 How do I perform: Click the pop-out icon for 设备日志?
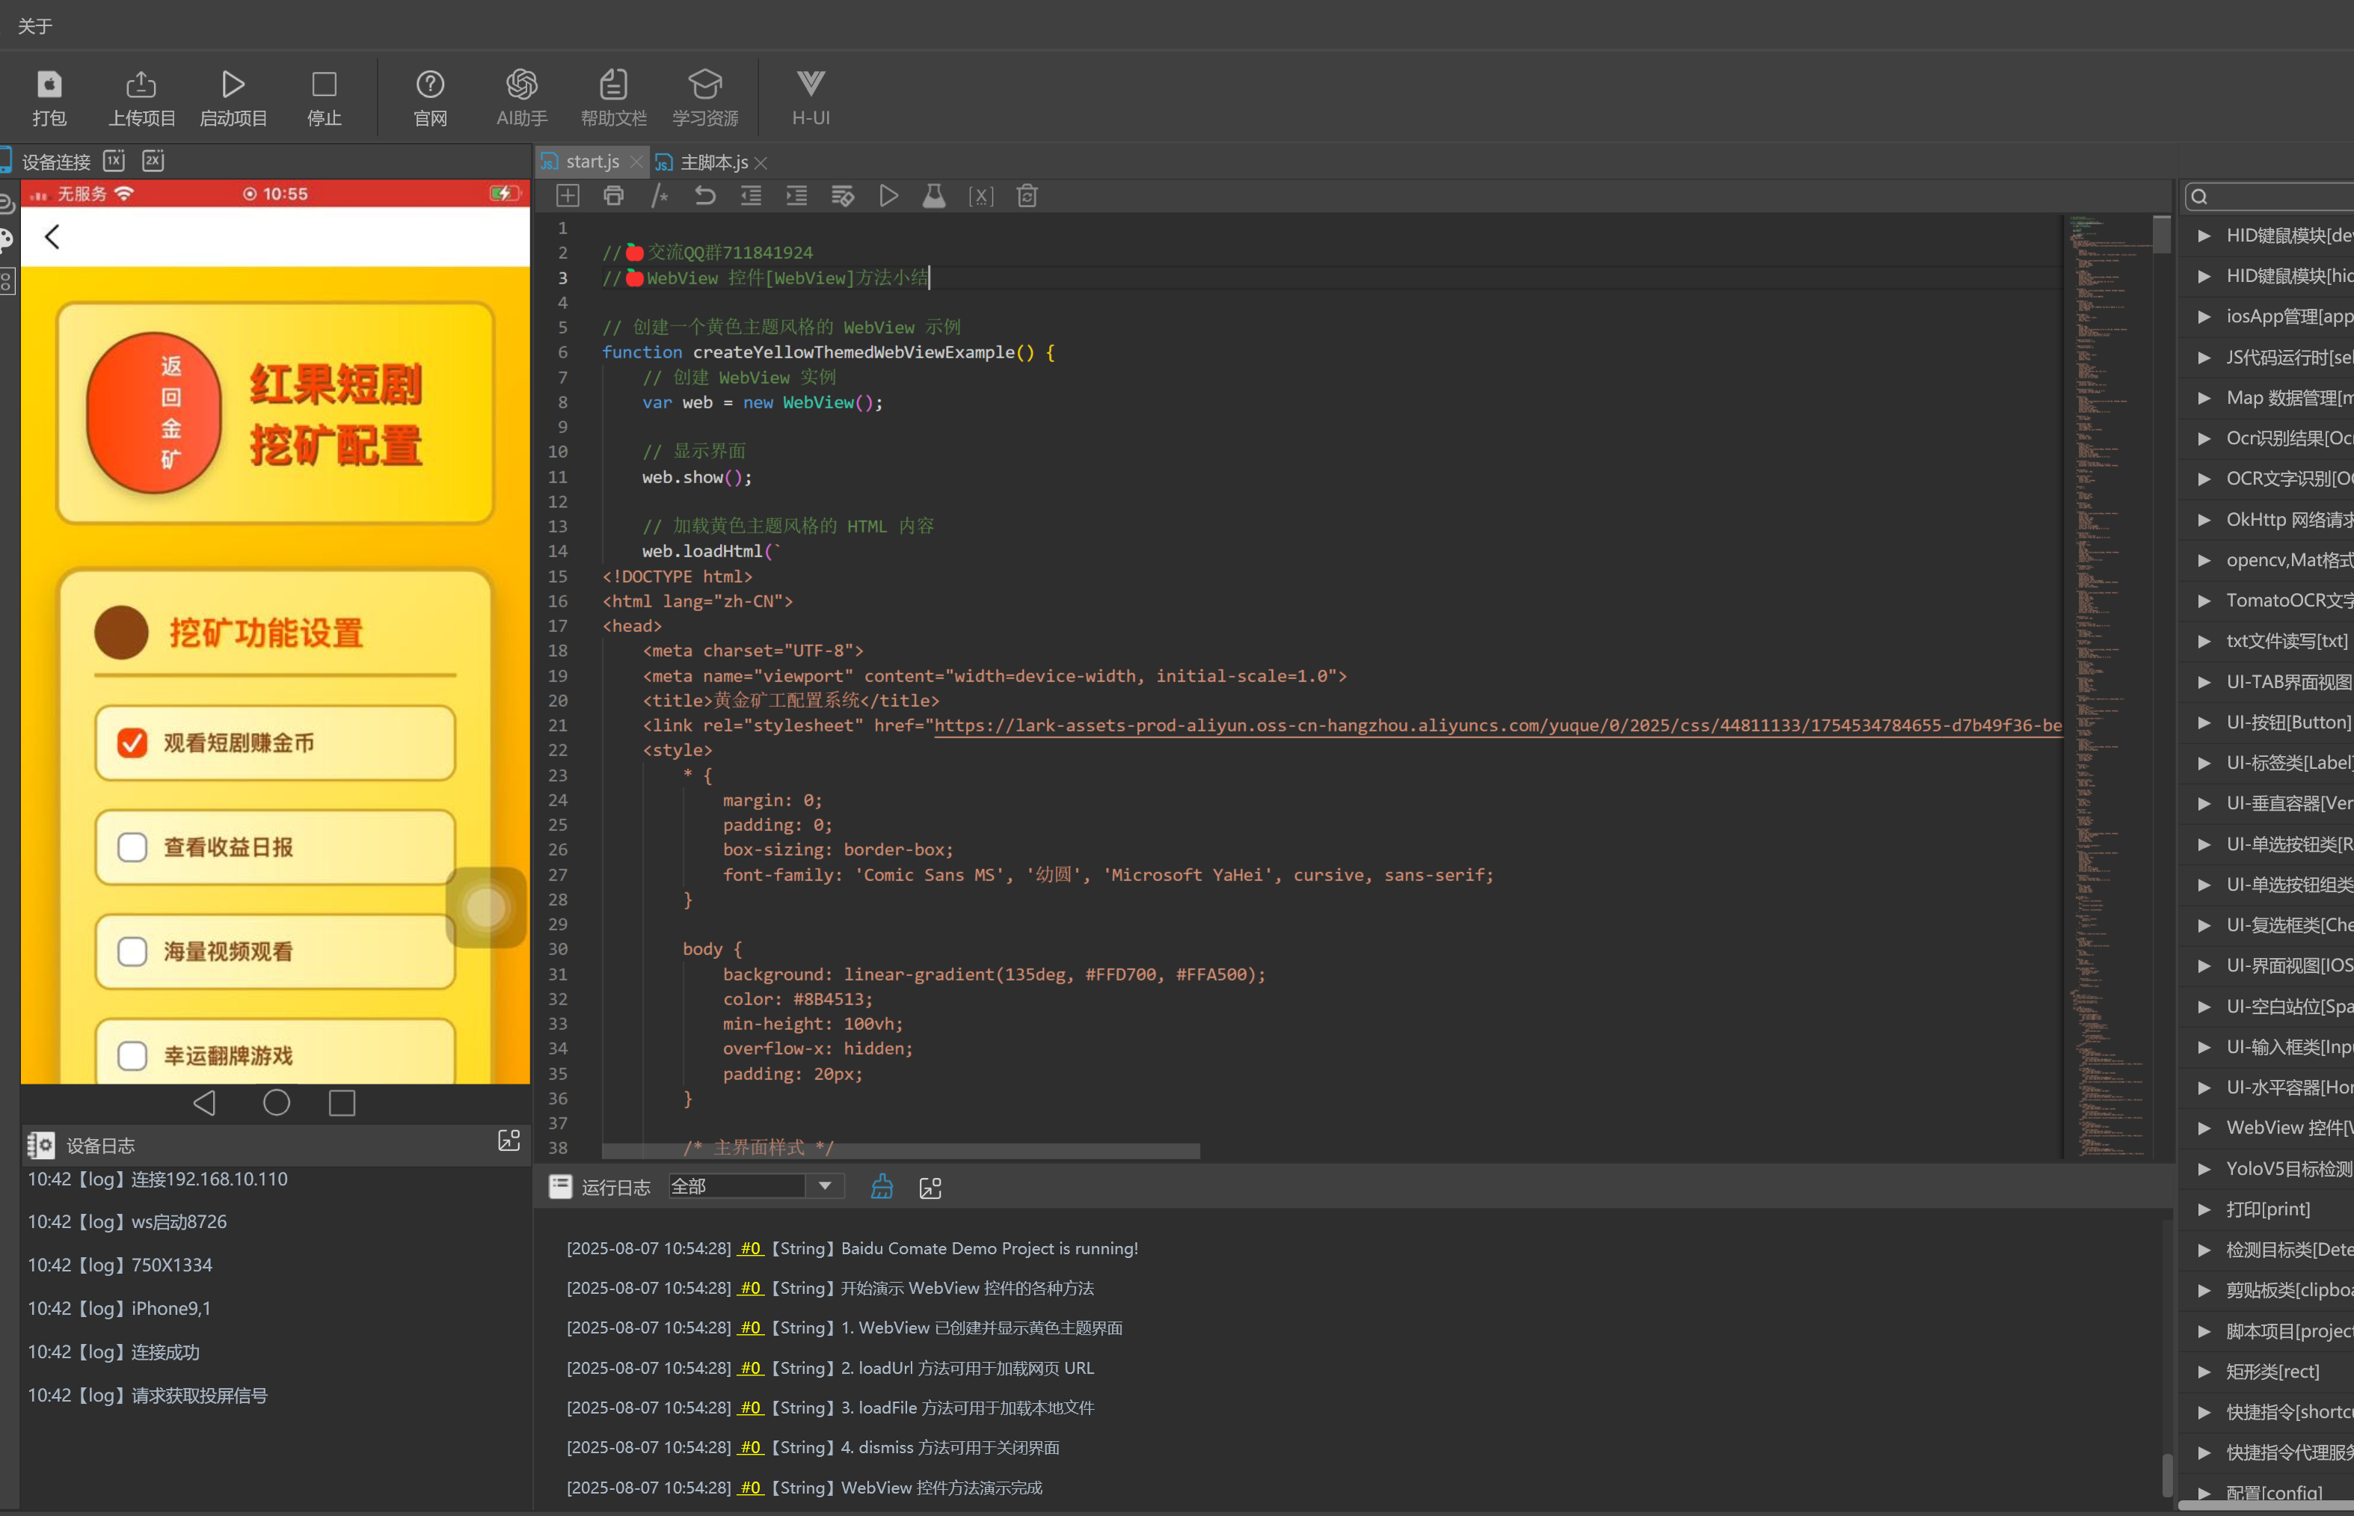508,1141
